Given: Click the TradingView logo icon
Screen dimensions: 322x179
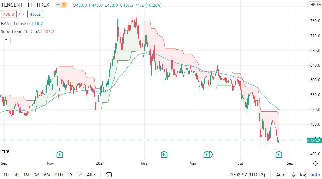Looking at the screenshot, I should click(6, 151).
